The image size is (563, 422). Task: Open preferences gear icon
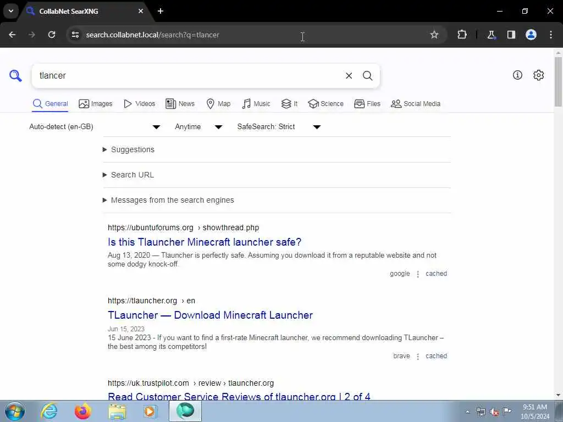pyautogui.click(x=539, y=75)
